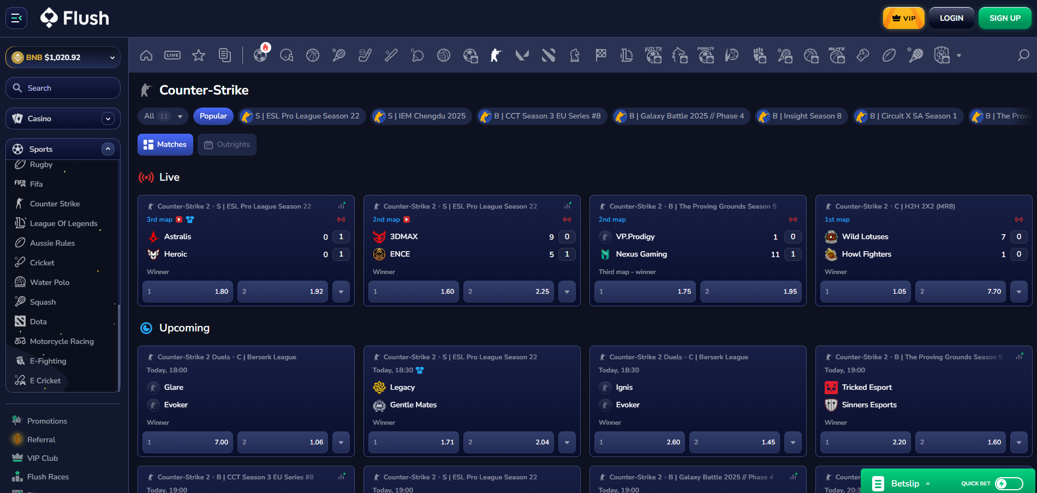Select the checkered flag racing icon
This screenshot has width=1037, height=493.
click(601, 55)
